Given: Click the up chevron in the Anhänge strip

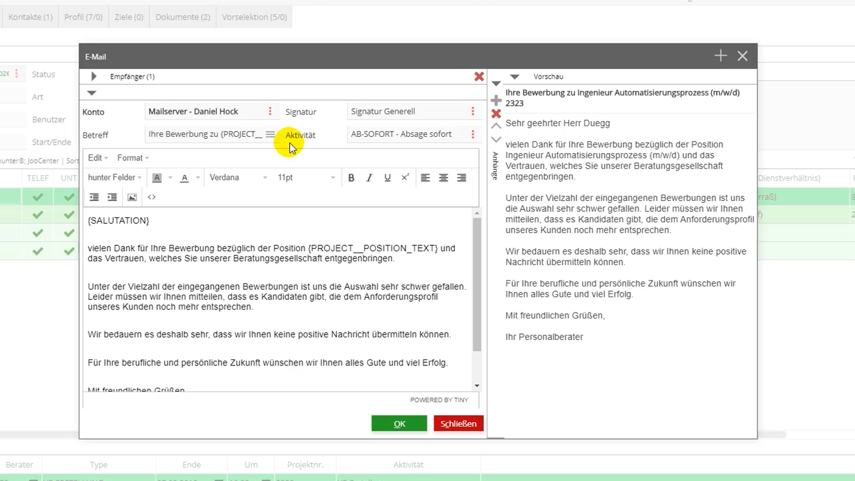Looking at the screenshot, I should click(496, 126).
